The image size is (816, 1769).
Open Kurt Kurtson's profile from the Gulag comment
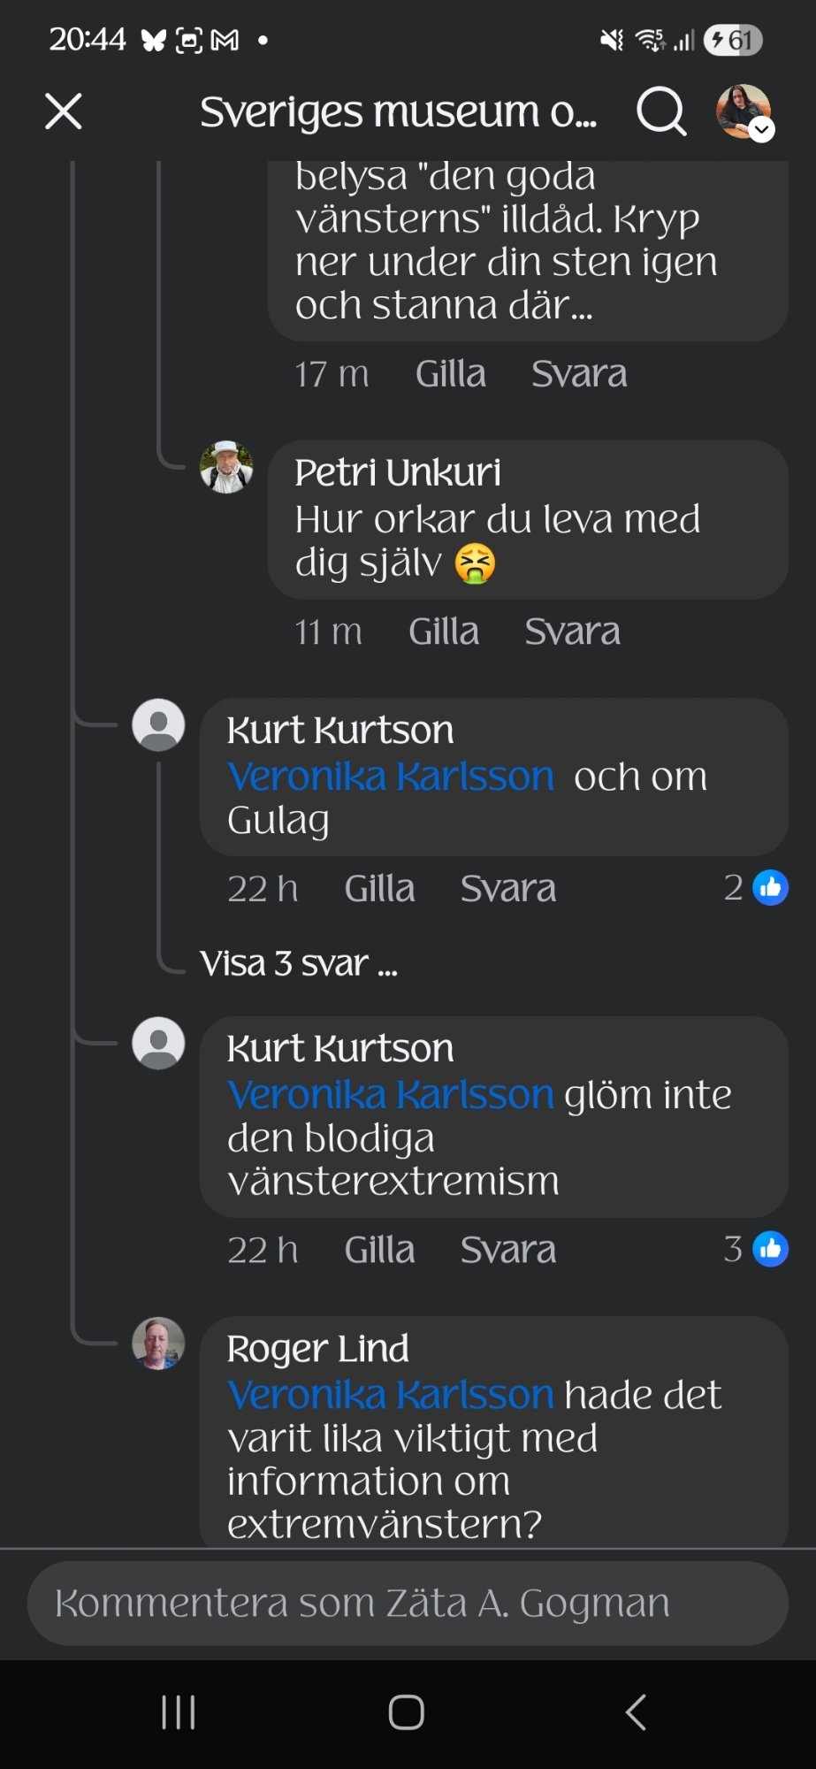tap(340, 731)
